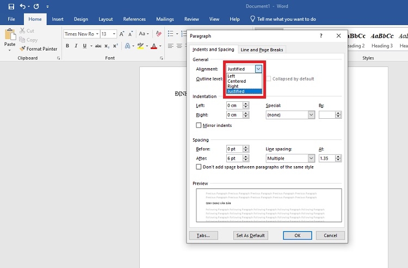Viewport: 408px width, 268px height.
Task: Open the Special indentation dropdown
Action: (x=311, y=115)
